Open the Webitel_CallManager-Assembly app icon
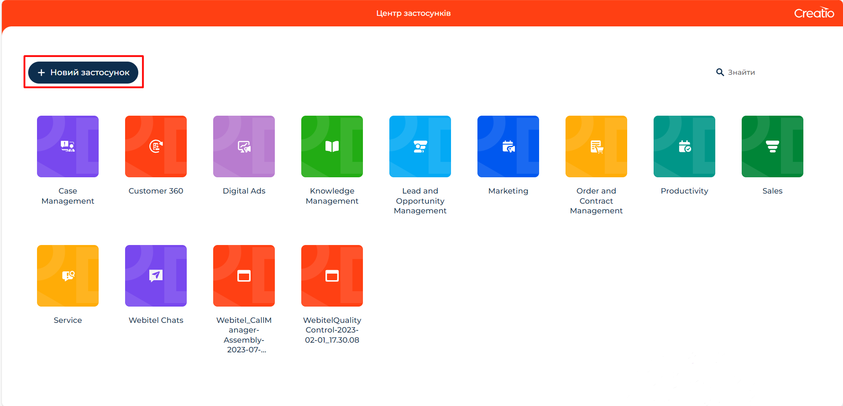The image size is (843, 406). tap(244, 276)
